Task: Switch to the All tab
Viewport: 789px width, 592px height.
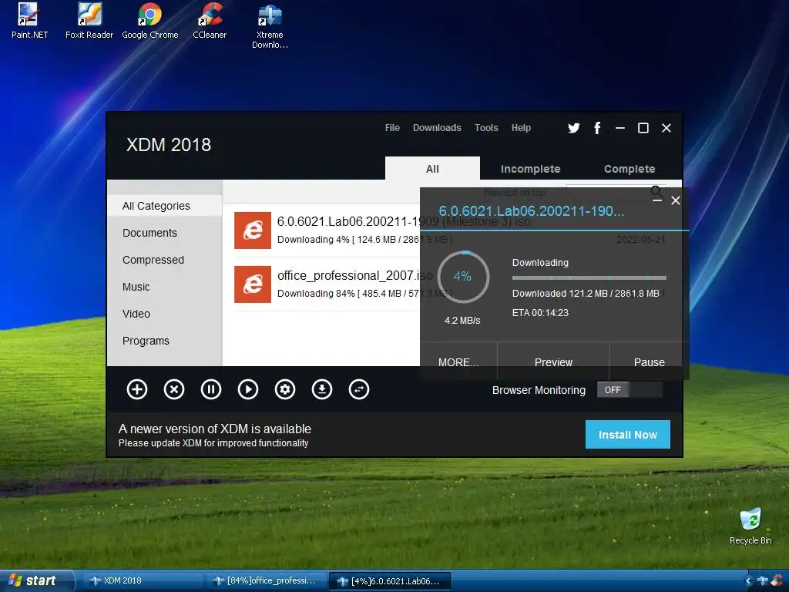Action: tap(432, 168)
